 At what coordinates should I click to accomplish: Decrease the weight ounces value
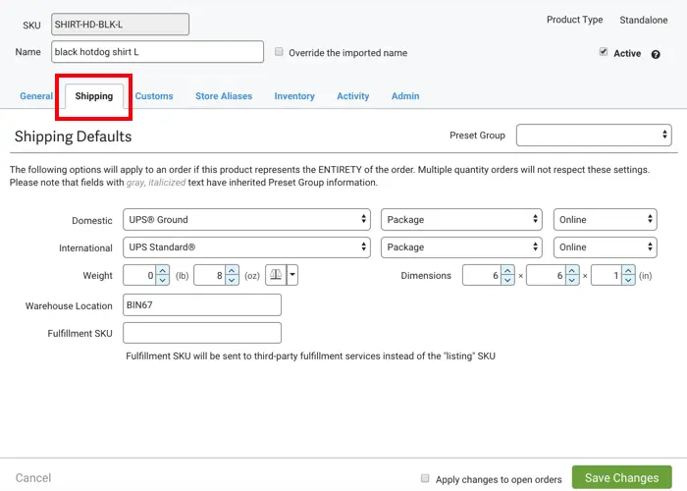coord(232,281)
